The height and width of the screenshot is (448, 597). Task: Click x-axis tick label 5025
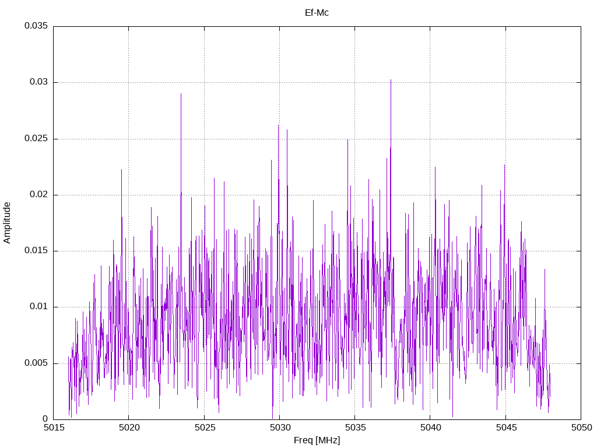click(205, 428)
